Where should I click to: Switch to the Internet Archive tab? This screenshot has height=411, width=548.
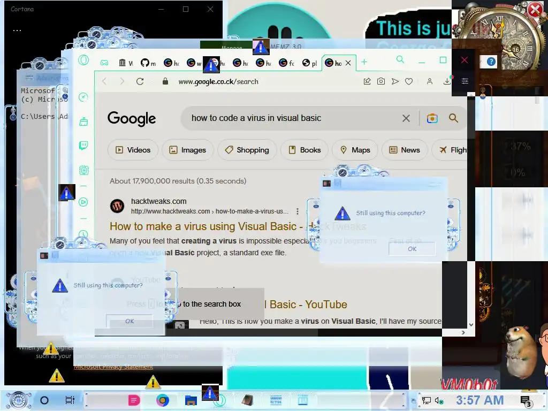click(x=126, y=63)
